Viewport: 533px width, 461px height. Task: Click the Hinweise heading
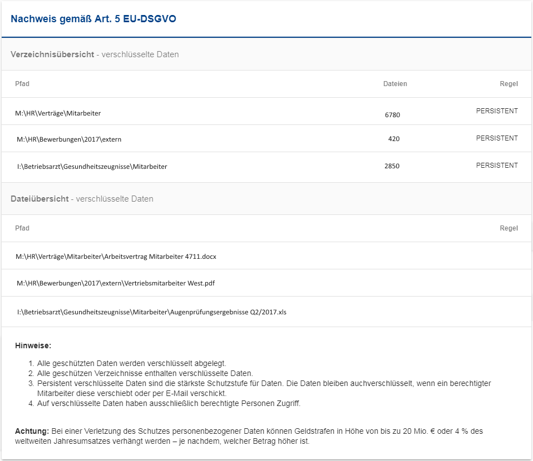pyautogui.click(x=33, y=346)
